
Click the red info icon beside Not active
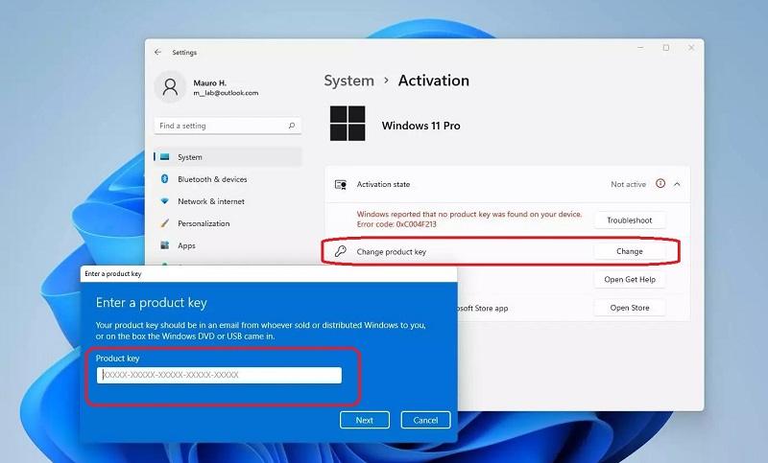pyautogui.click(x=660, y=184)
